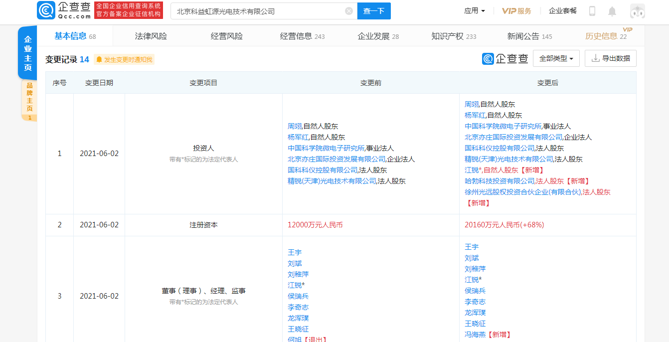669x342 pixels.
Task: Open 刘斌 link in 变更前 column
Action: tap(295, 263)
